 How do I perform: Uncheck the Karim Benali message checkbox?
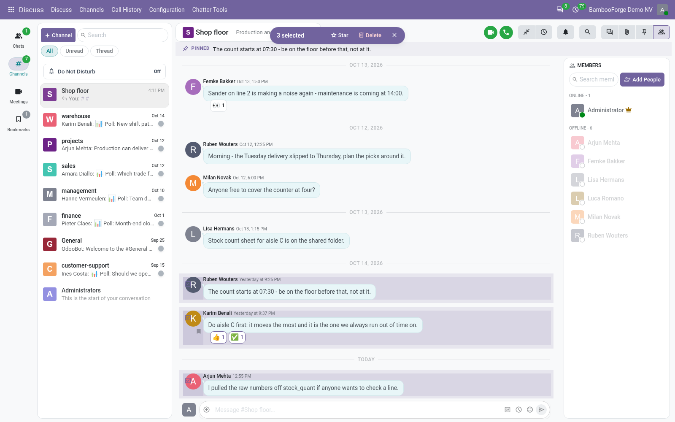pos(188,318)
